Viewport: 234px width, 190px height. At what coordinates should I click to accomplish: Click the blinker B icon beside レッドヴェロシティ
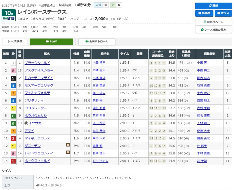point(68,152)
